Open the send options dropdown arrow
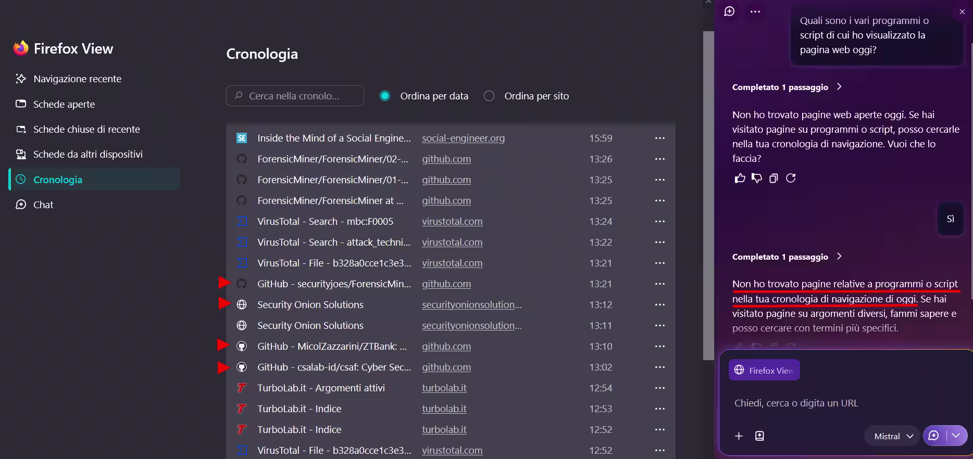Screen dimensions: 973x459 [956, 436]
